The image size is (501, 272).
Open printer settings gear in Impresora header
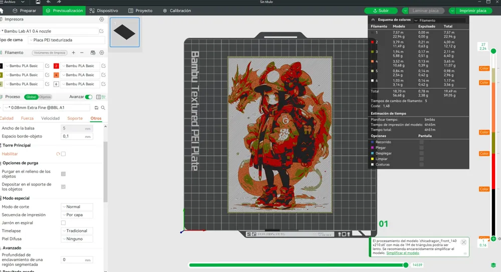click(x=102, y=19)
